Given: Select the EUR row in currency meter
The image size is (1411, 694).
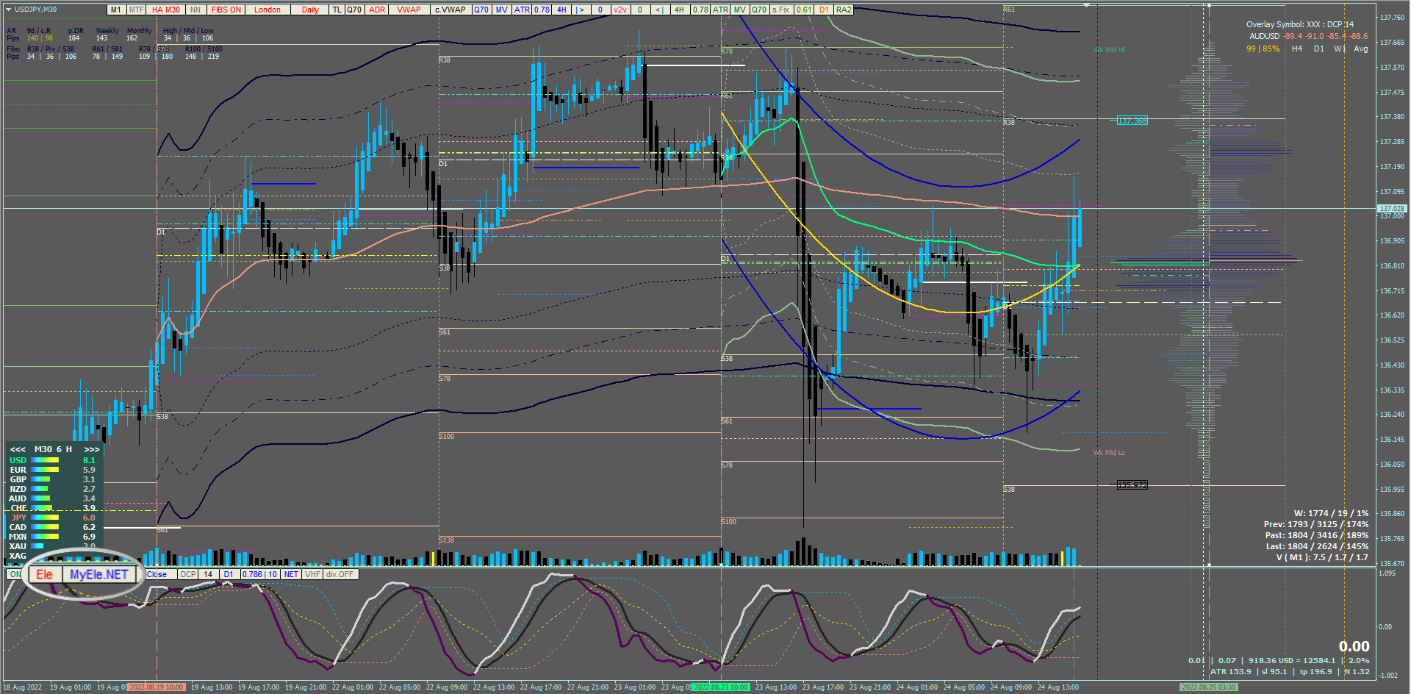Looking at the screenshot, I should (x=51, y=470).
